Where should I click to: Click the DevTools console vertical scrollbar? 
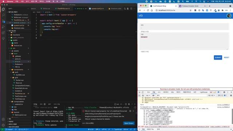click(x=232, y=116)
